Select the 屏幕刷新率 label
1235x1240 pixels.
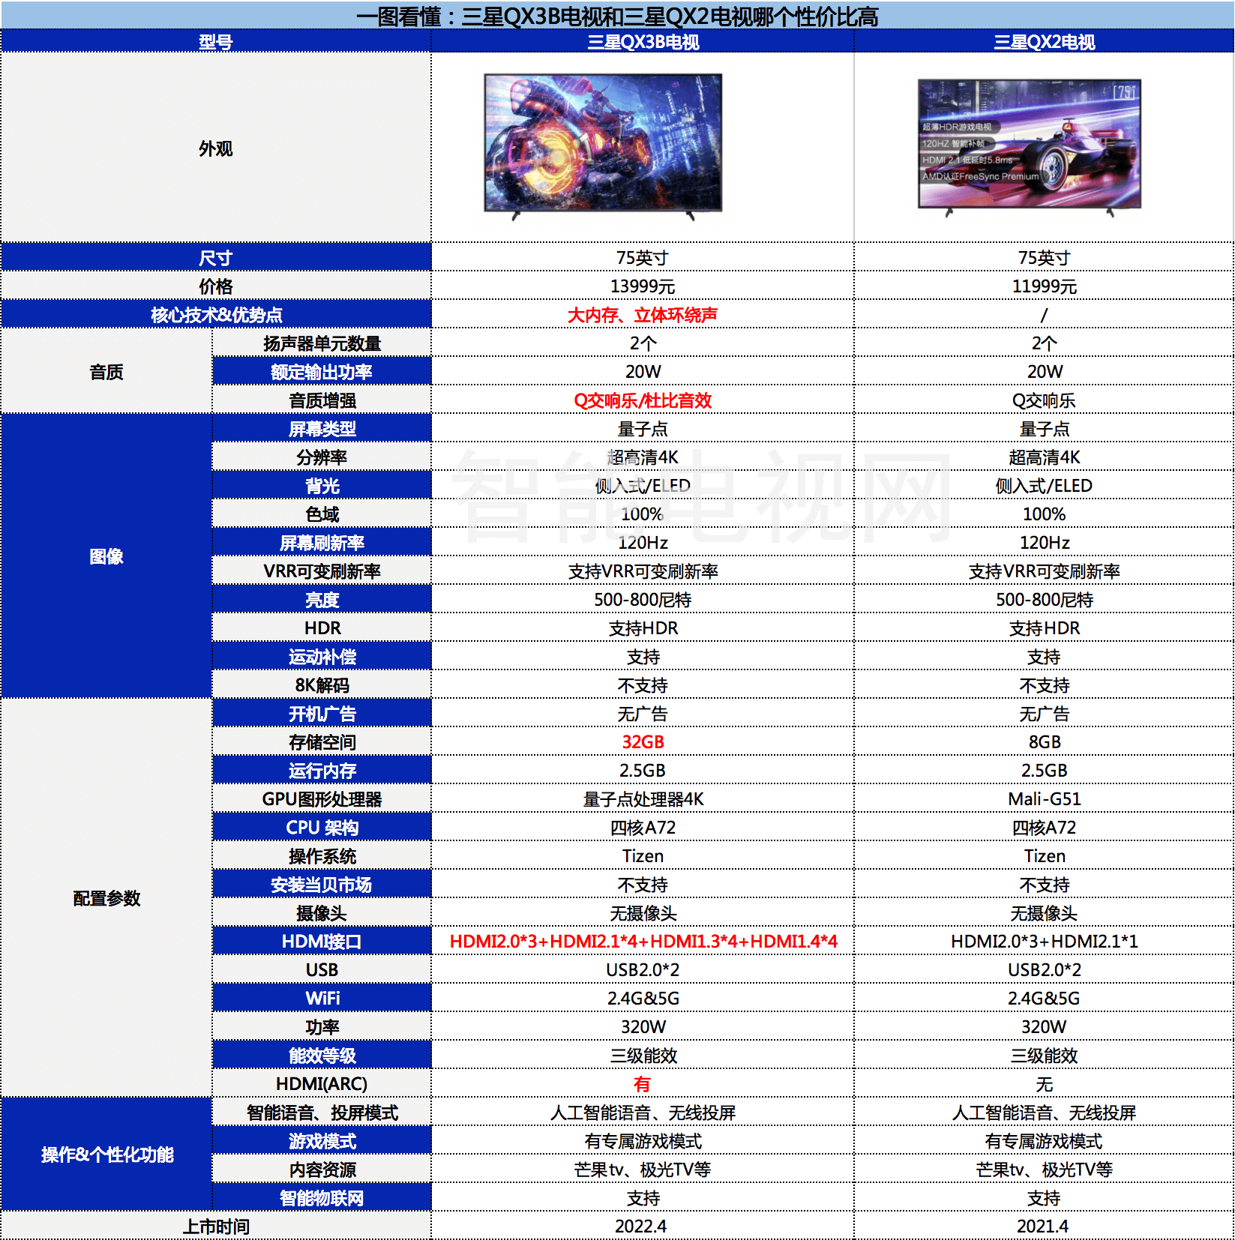click(322, 543)
